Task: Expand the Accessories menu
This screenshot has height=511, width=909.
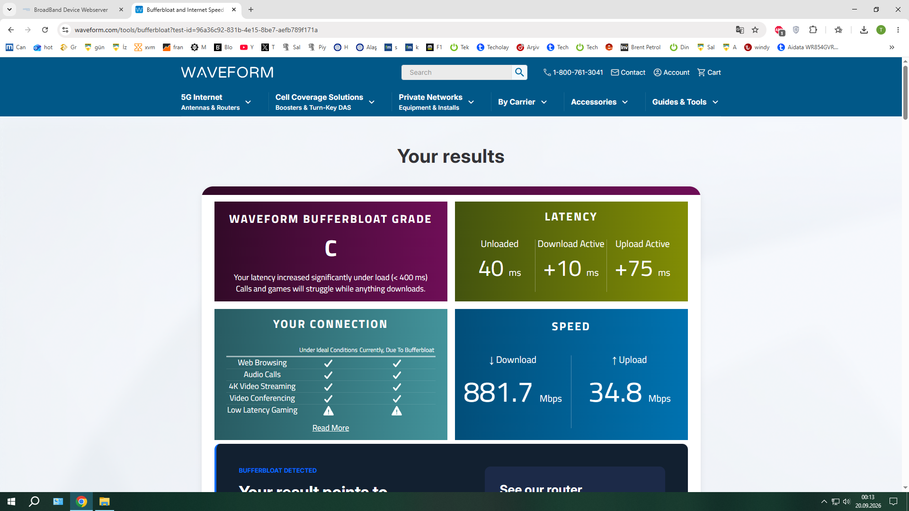Action: [599, 102]
